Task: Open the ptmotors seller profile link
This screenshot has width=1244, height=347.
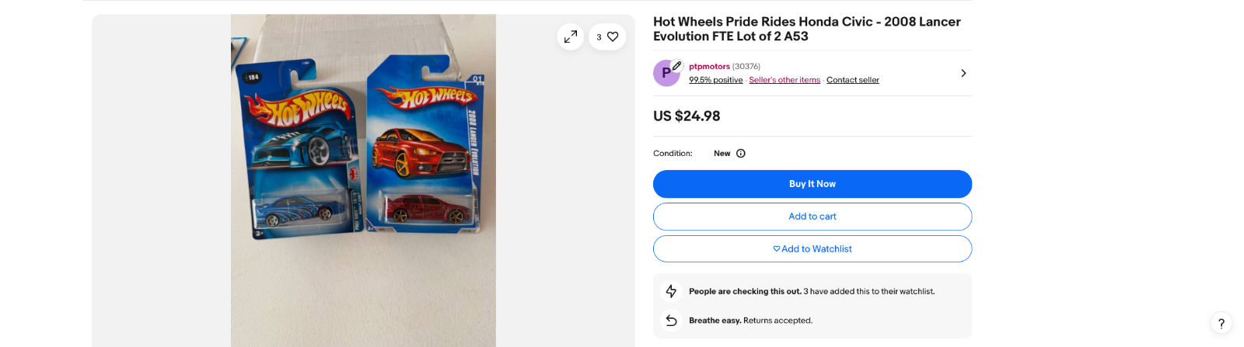Action: tap(709, 67)
